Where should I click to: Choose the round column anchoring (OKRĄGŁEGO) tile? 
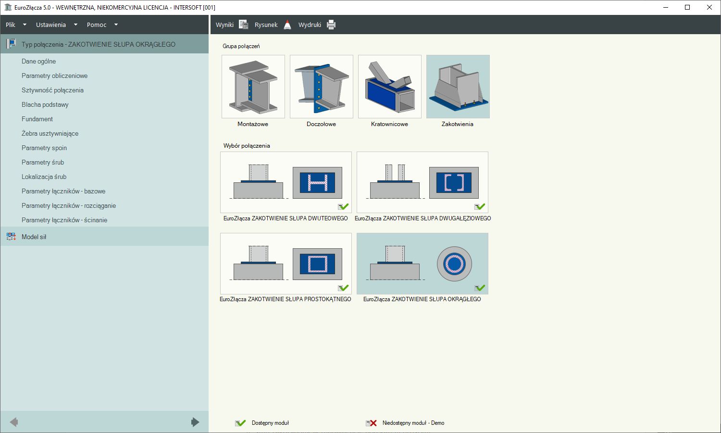tap(423, 264)
